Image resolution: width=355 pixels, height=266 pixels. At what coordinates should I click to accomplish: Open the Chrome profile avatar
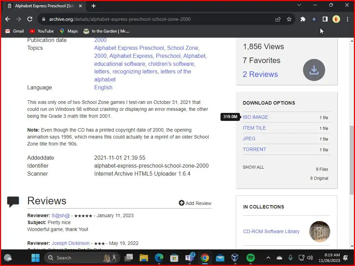pyautogui.click(x=336, y=19)
